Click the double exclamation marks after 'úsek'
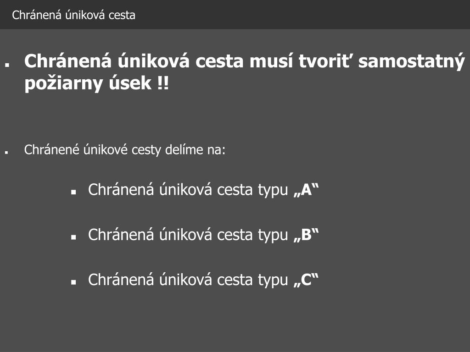 coord(163,83)
